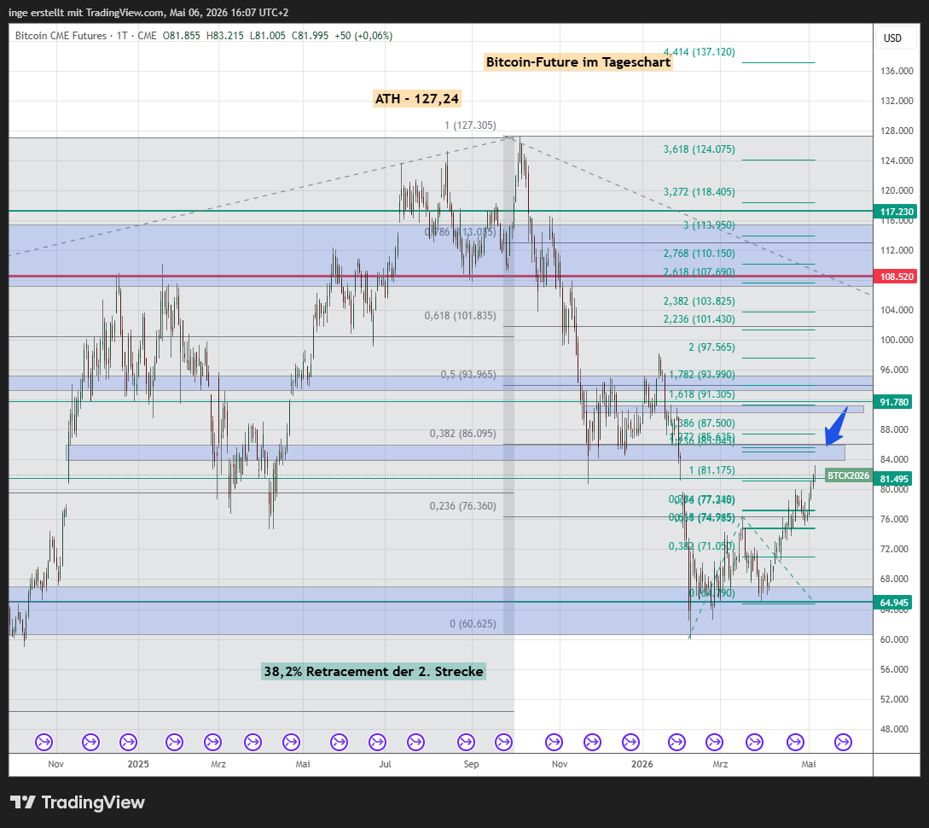Click the retracement label 0,236 (76.360)

tap(462, 505)
